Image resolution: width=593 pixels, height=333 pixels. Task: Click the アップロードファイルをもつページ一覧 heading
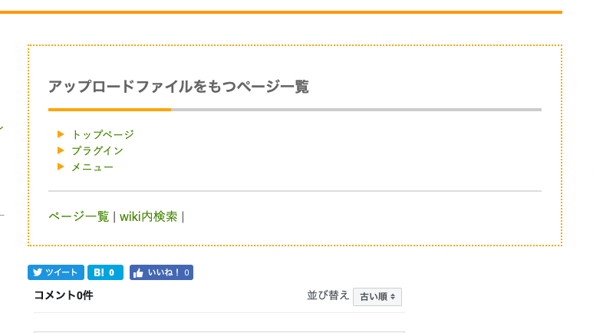pyautogui.click(x=179, y=87)
